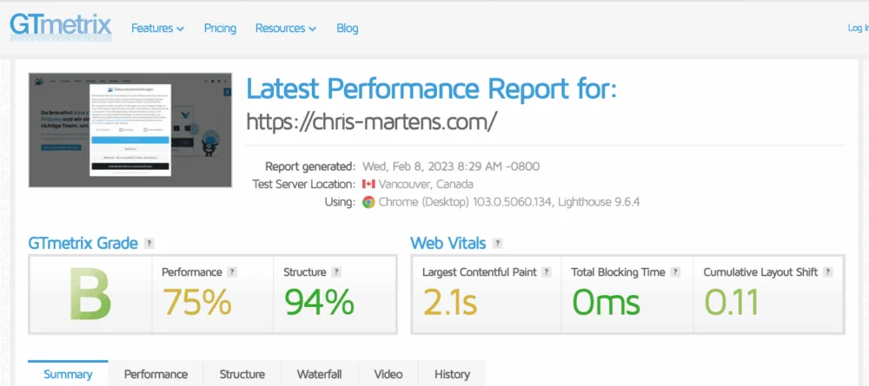Click help icon next to GTmetrix Grade
The width and height of the screenshot is (869, 386).
[149, 244]
